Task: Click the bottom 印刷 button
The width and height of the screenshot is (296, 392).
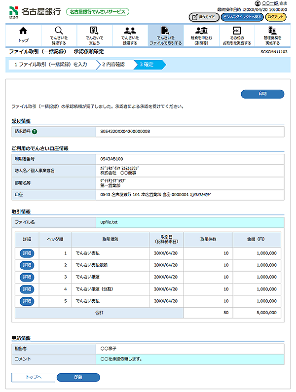Action: [x=78, y=377]
